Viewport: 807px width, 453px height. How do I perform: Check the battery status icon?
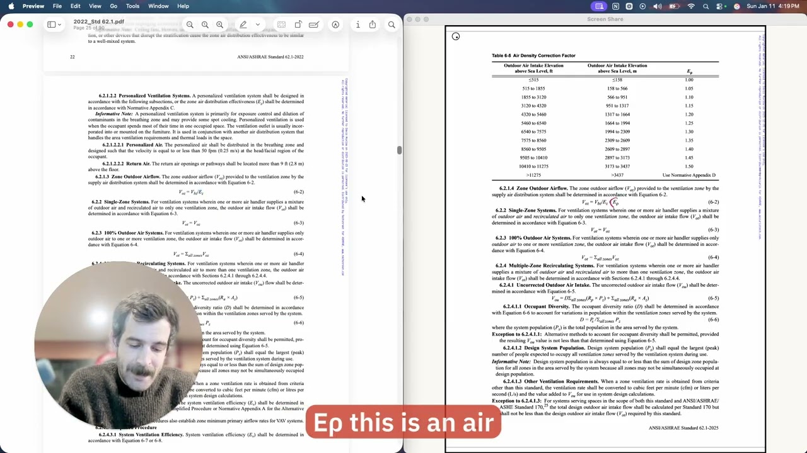[674, 6]
